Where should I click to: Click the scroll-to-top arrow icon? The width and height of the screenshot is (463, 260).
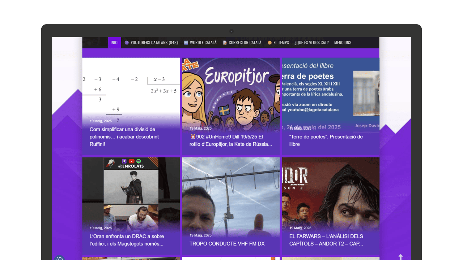[x=400, y=257]
